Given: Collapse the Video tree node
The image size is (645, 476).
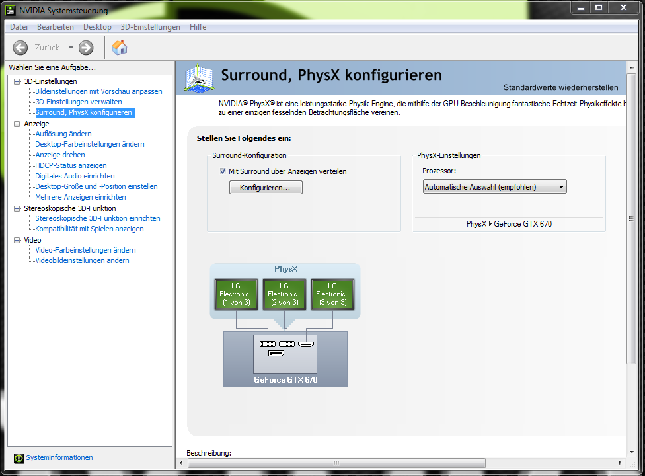Looking at the screenshot, I should [x=17, y=240].
